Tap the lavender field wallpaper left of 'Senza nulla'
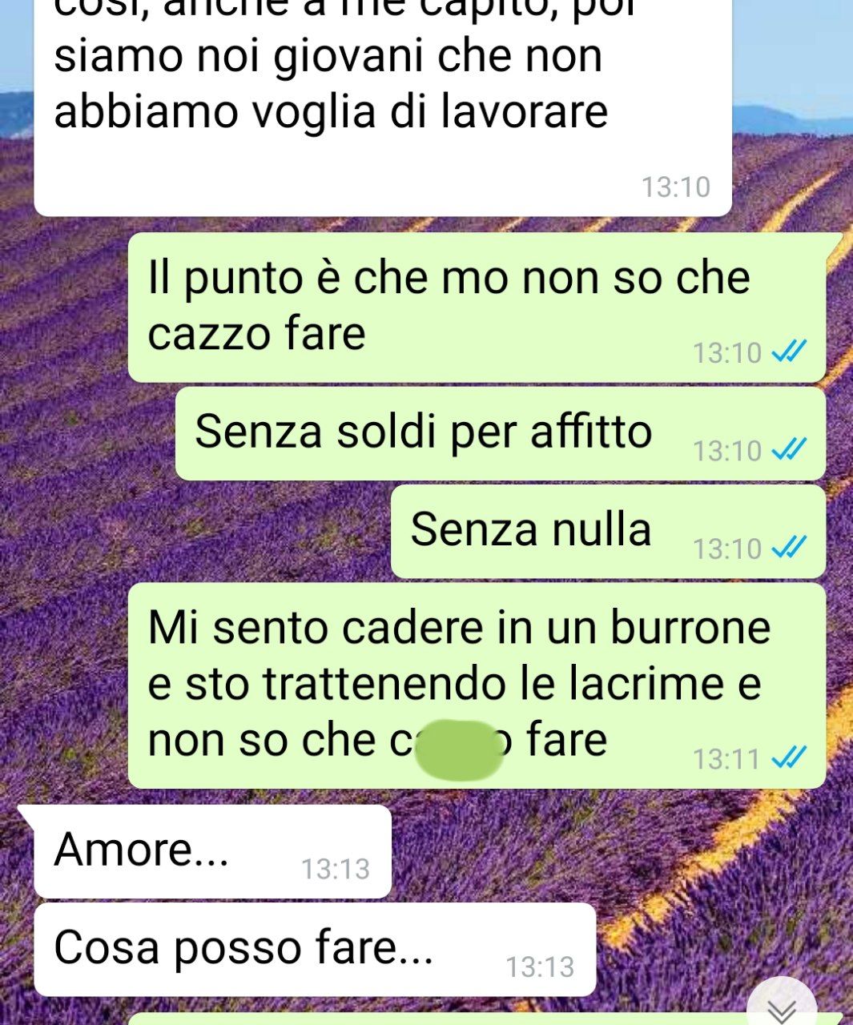The width and height of the screenshot is (853, 1025). 200,532
